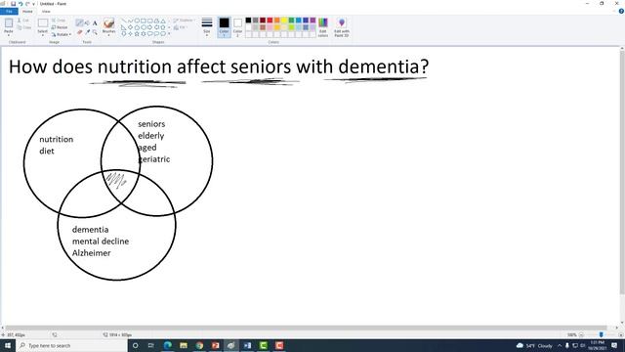Expand the Shapes gallery more arrow

tap(169, 34)
